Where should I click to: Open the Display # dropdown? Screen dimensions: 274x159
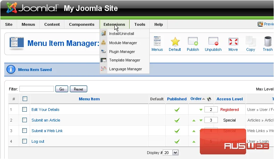(x=171, y=153)
